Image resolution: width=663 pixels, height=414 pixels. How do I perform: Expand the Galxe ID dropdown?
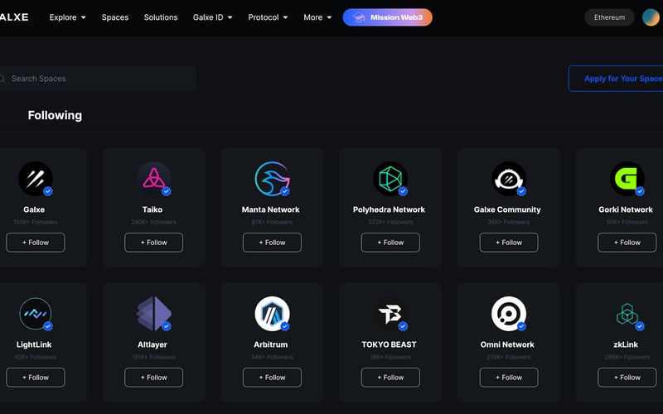(x=213, y=17)
